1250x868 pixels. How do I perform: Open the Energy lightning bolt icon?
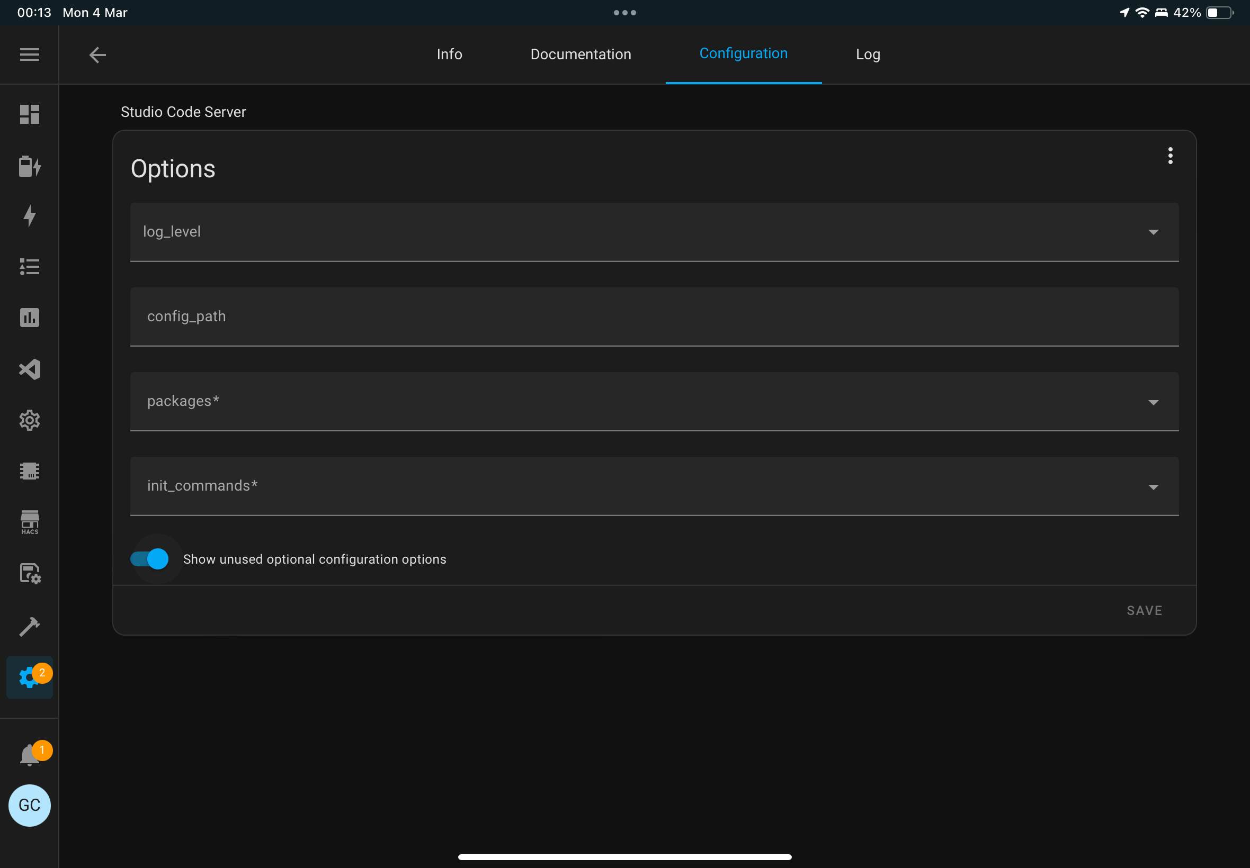pyautogui.click(x=29, y=216)
